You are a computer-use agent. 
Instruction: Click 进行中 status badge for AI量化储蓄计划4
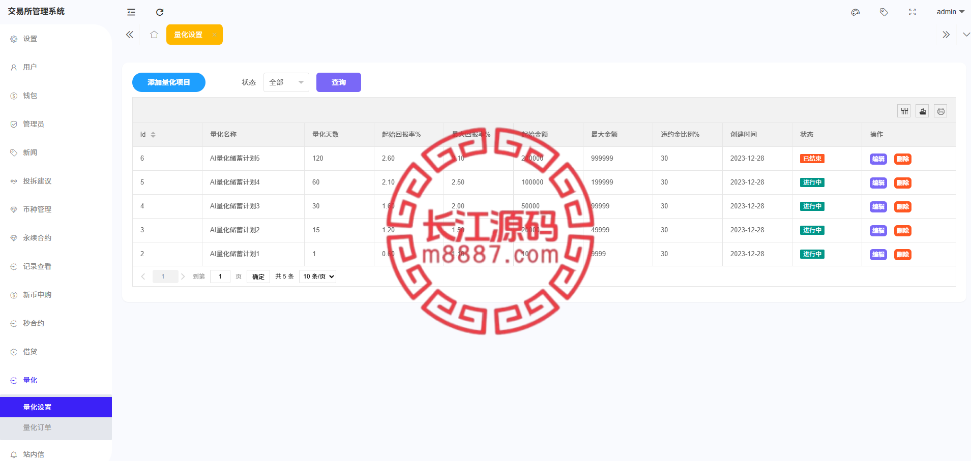[812, 182]
